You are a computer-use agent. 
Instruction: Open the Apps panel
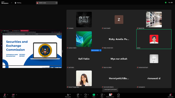102,95
